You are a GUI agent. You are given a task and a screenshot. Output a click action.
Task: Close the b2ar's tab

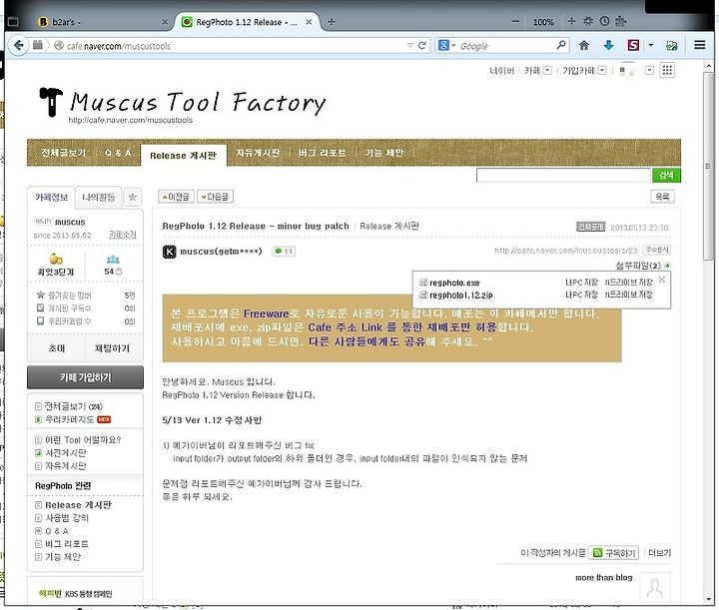[165, 22]
